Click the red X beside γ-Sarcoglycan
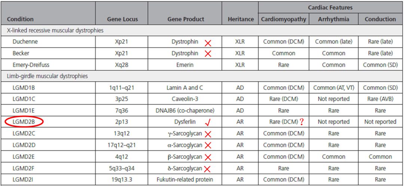Image resolution: width=404 pixels, height=186 pixels. [x=208, y=134]
